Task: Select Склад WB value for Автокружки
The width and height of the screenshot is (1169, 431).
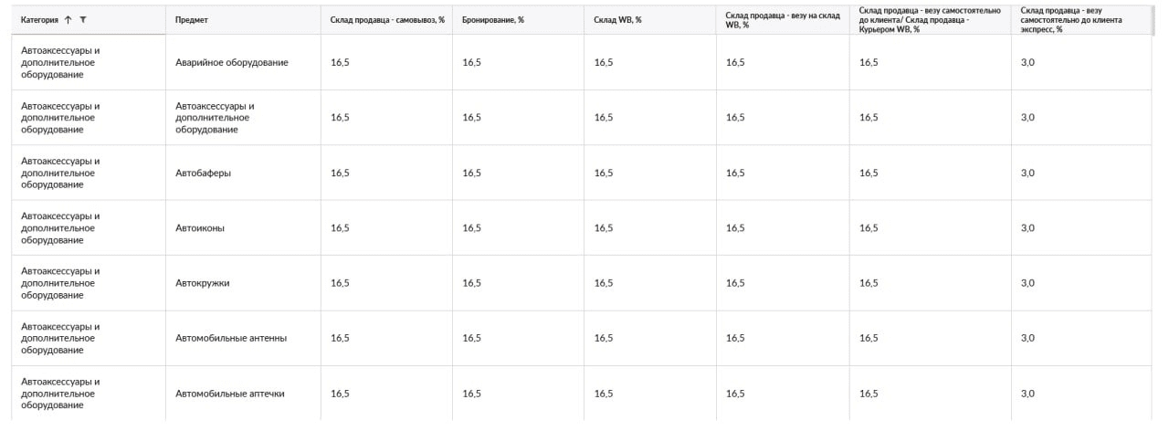Action: tap(604, 283)
